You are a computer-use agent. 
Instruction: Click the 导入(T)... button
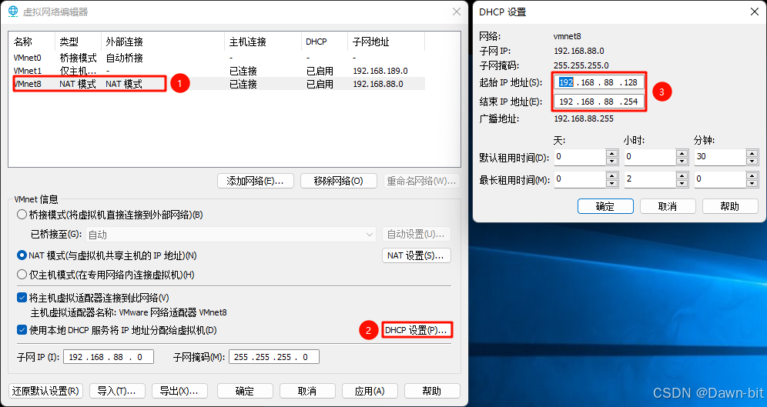click(117, 391)
